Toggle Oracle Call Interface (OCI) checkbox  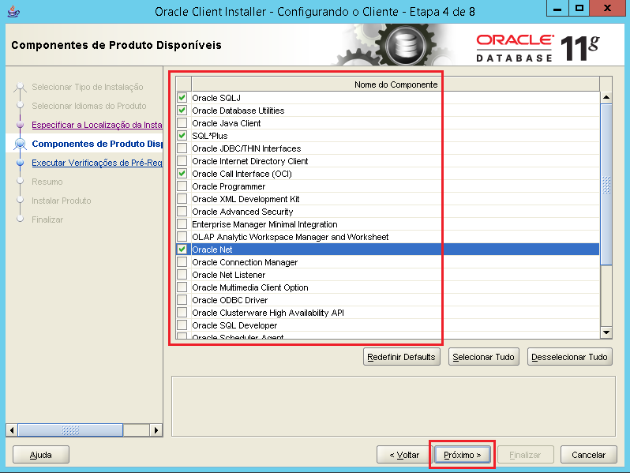pos(182,174)
